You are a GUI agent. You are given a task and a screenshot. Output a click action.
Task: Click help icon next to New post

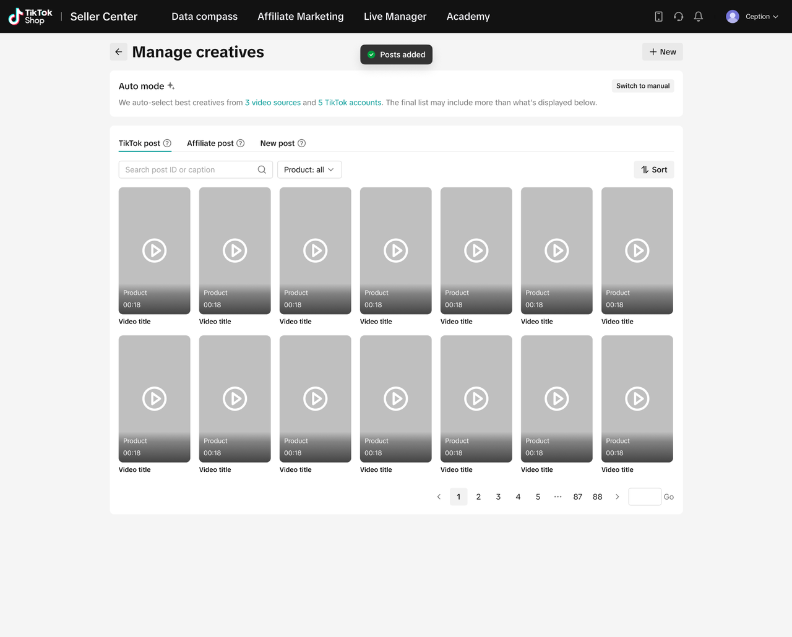tap(301, 143)
